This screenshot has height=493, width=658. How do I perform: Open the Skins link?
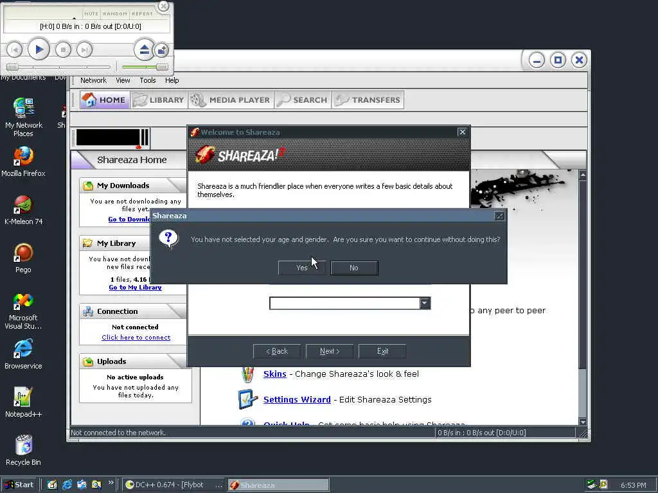tap(275, 374)
